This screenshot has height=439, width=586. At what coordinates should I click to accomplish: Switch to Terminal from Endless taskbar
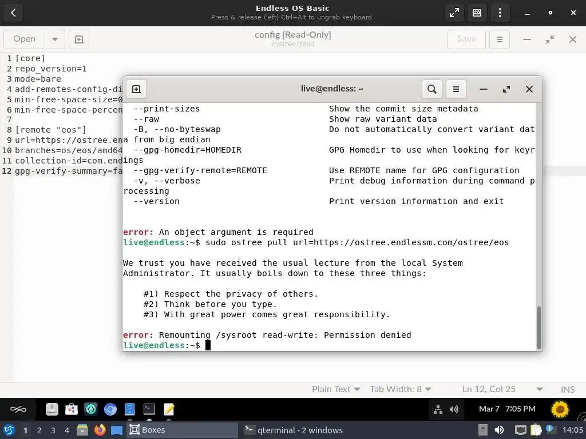(149, 409)
